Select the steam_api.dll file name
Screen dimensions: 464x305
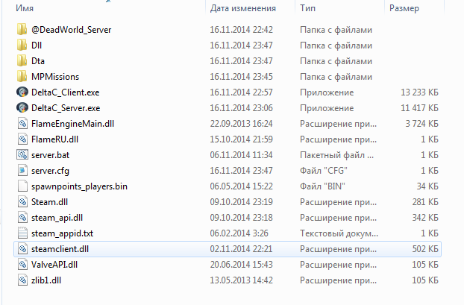pyautogui.click(x=58, y=217)
